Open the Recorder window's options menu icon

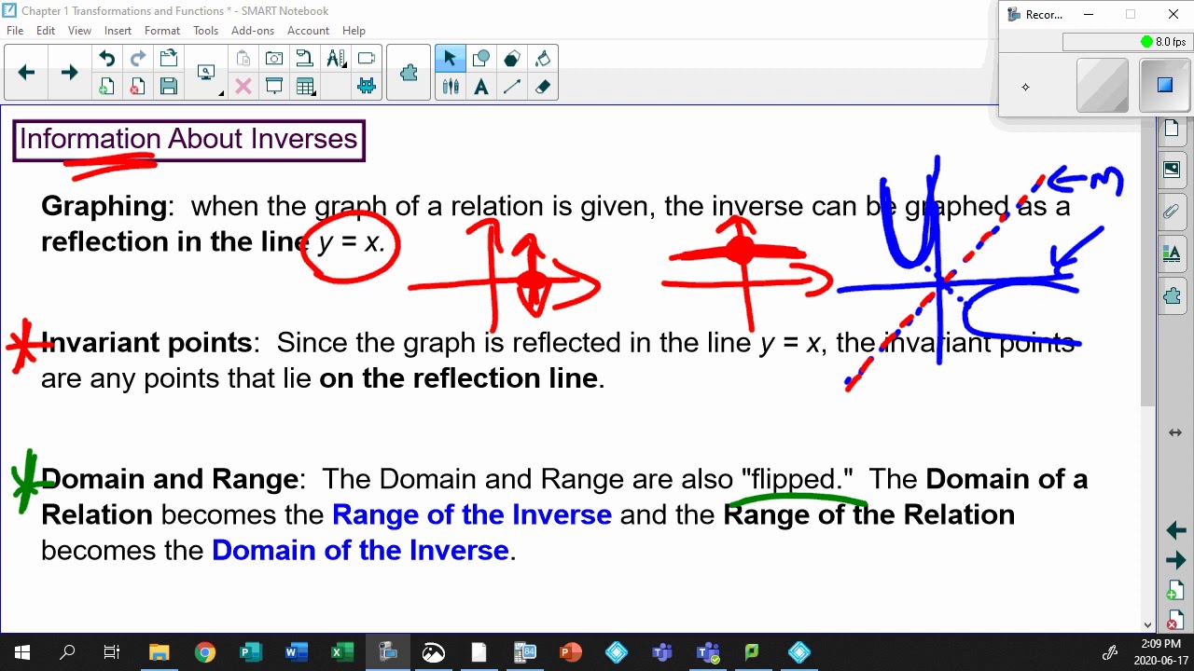click(x=1025, y=87)
